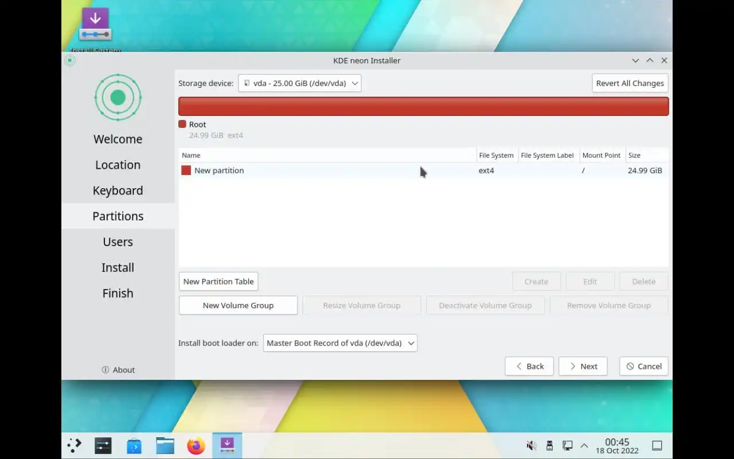Click Revert All Changes button
The height and width of the screenshot is (459, 734).
click(630, 83)
